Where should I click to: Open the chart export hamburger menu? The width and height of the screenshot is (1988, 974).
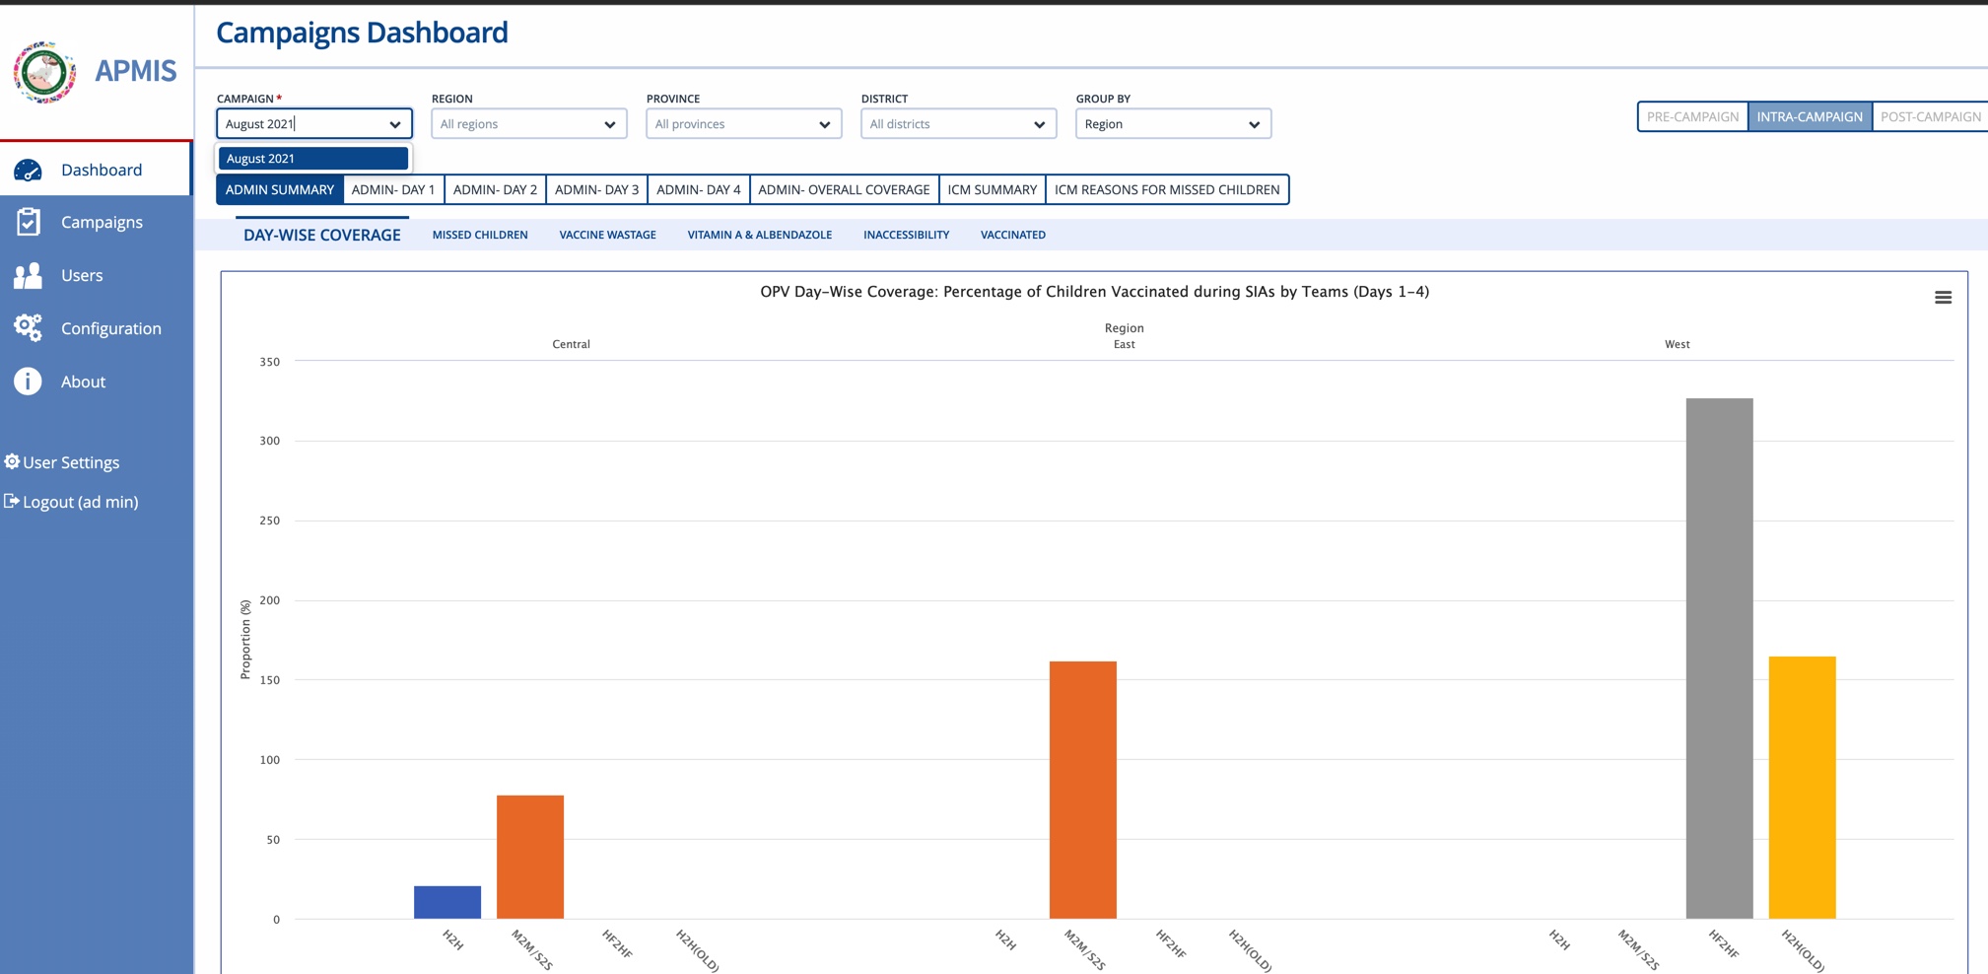point(1943,297)
